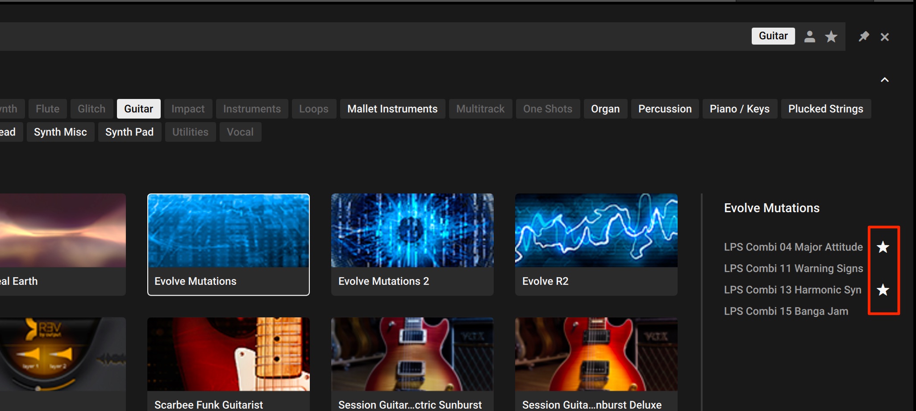Select Scarbee Funk Guitarist instrument tile
Screen dimensions: 916x411
(229, 364)
